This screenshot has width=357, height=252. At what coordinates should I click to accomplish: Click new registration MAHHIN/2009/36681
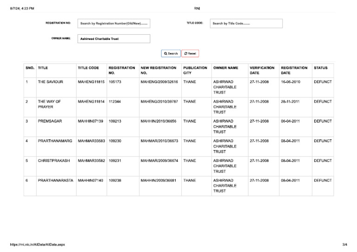click(158, 181)
